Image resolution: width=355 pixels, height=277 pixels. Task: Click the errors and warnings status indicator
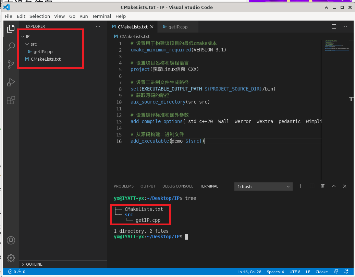[x=17, y=272]
